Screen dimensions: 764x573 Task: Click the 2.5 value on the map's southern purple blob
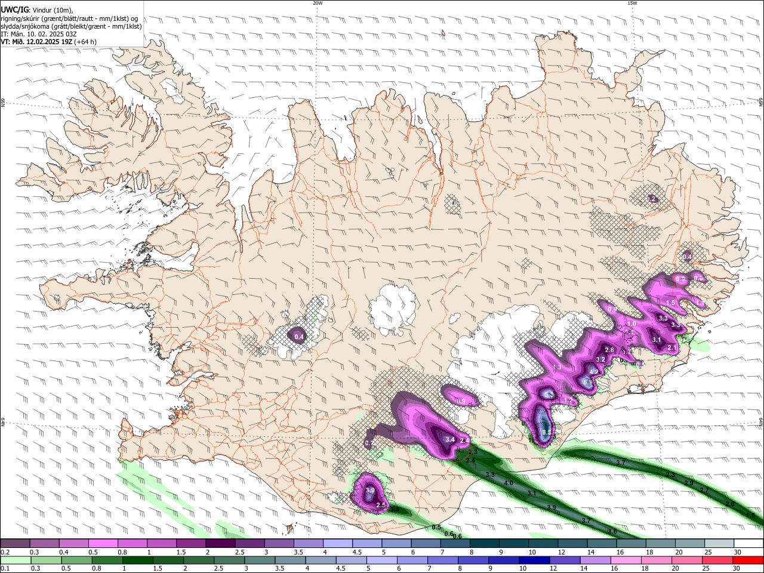381,505
